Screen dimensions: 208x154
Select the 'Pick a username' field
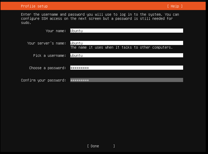point(126,55)
